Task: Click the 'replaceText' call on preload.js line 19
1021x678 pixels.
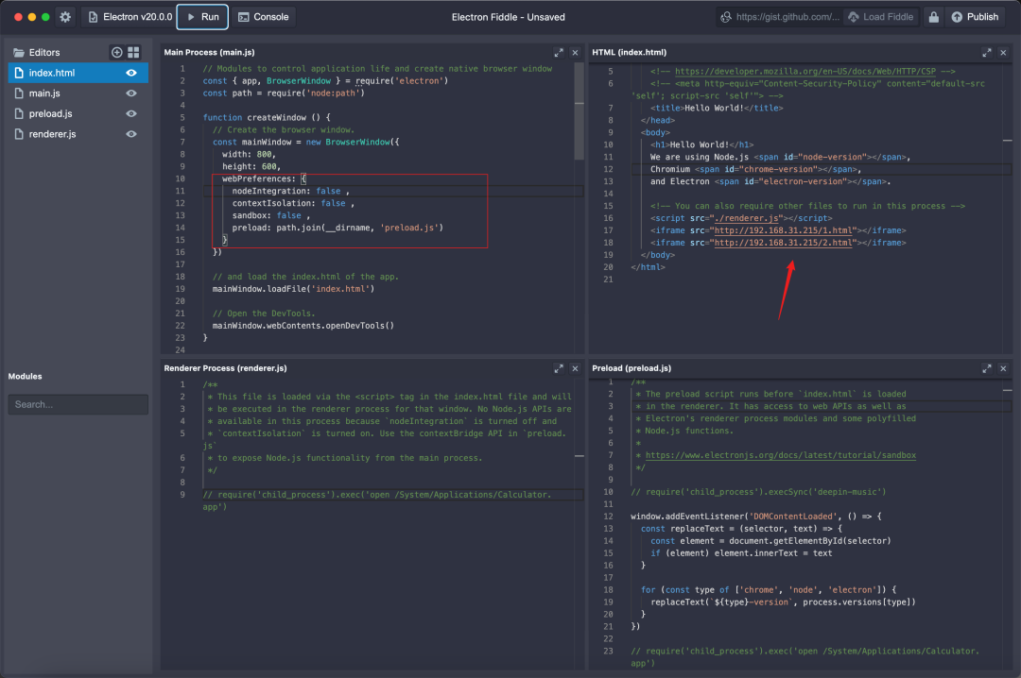Action: click(x=783, y=602)
